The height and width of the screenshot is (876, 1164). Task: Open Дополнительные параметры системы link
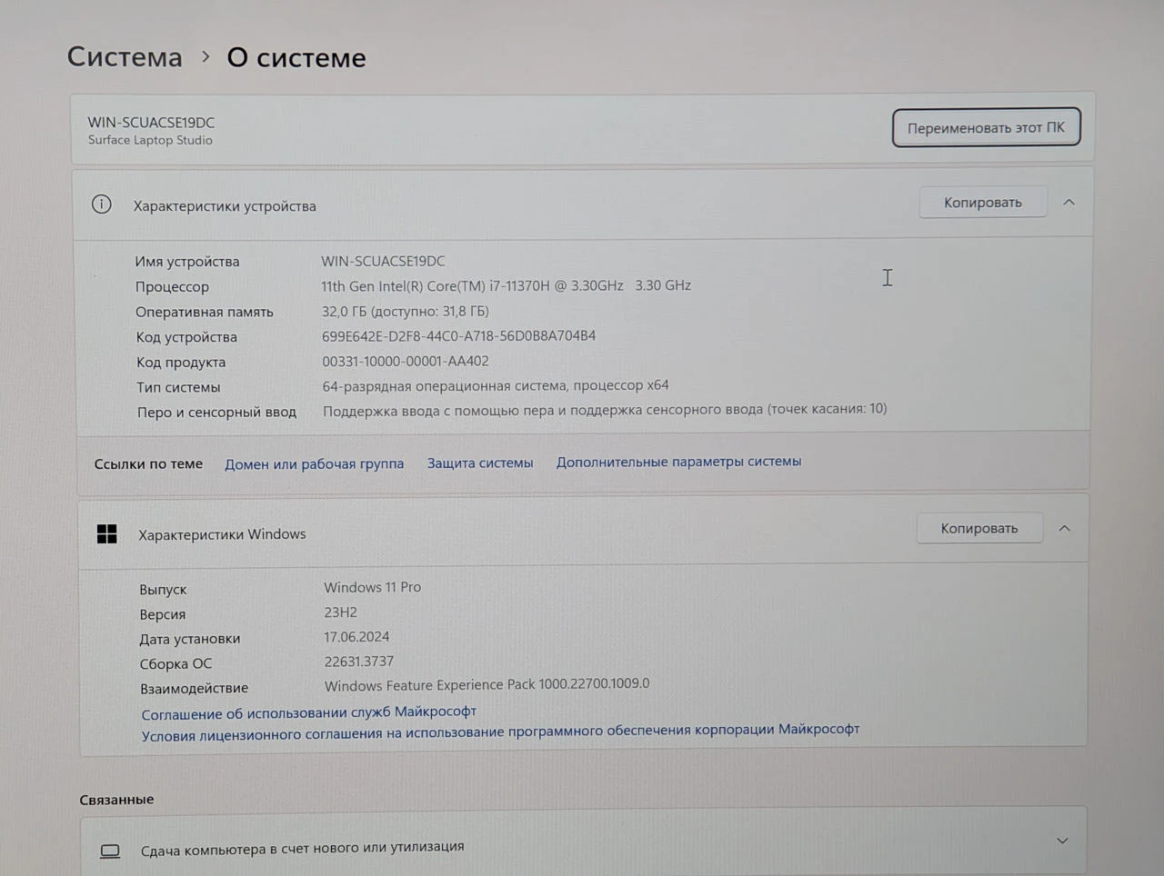tap(678, 462)
